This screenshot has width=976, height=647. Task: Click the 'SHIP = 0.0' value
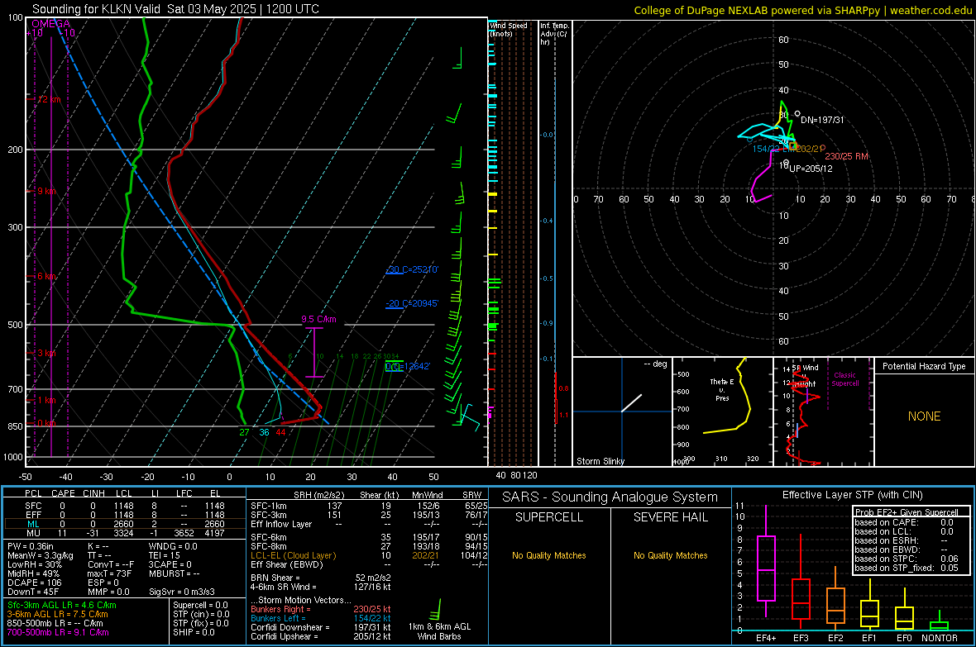(x=194, y=632)
